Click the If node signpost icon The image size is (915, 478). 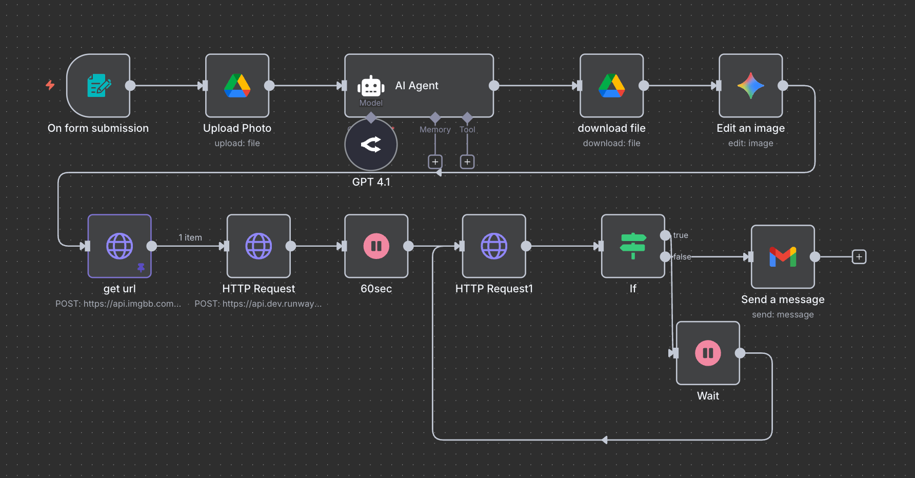click(632, 246)
